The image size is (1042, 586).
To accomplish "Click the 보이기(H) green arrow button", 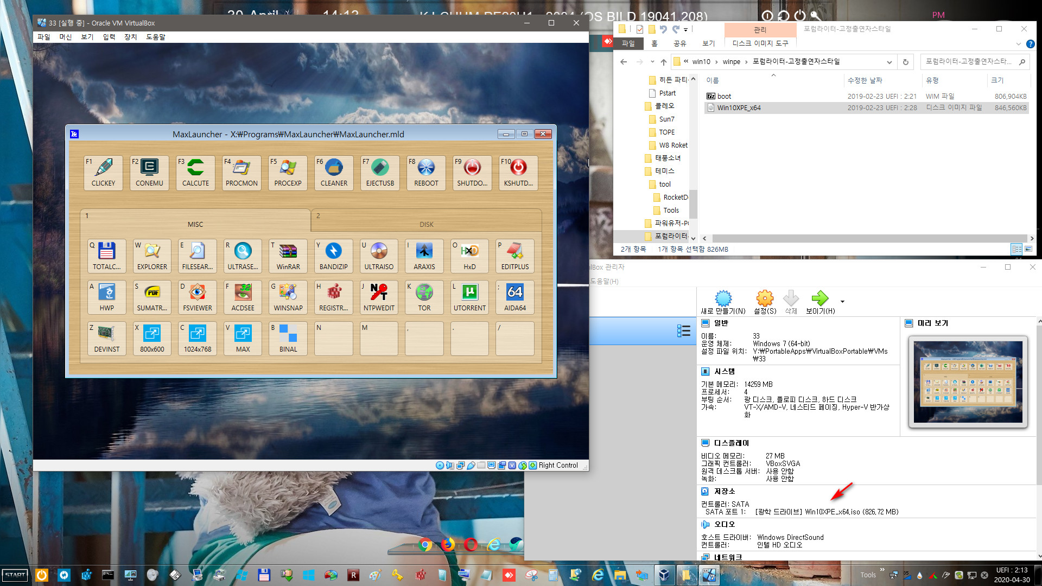I will pyautogui.click(x=820, y=302).
